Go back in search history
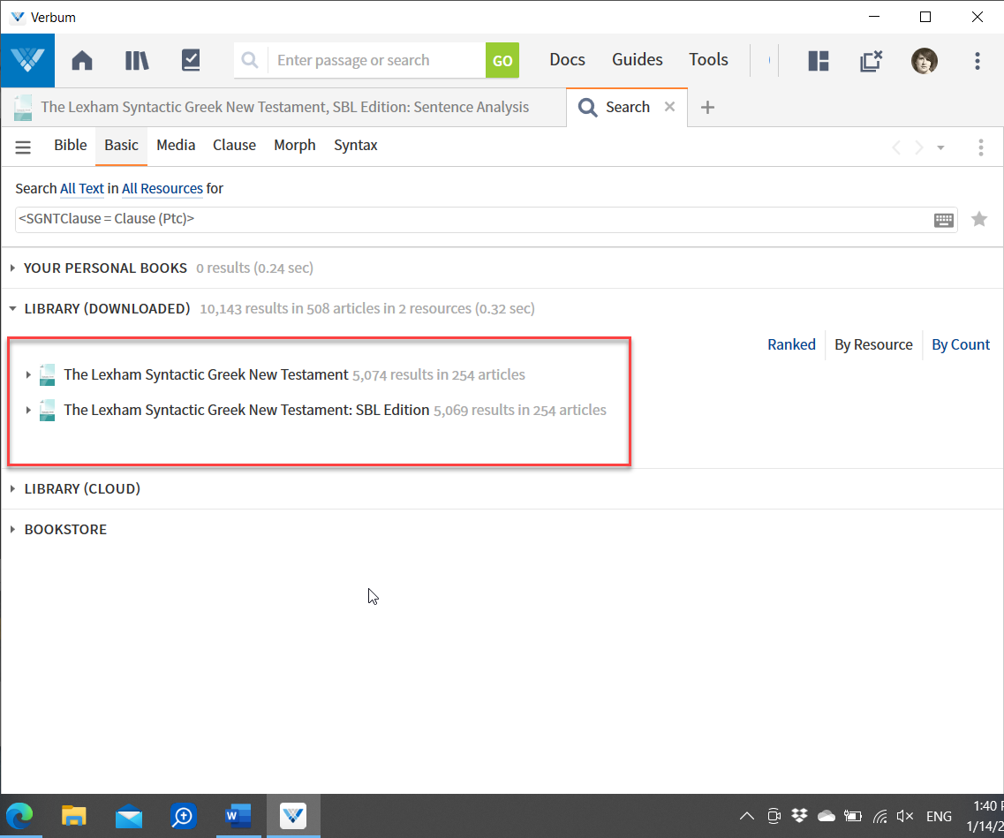The width and height of the screenshot is (1004, 838). pyautogui.click(x=896, y=147)
